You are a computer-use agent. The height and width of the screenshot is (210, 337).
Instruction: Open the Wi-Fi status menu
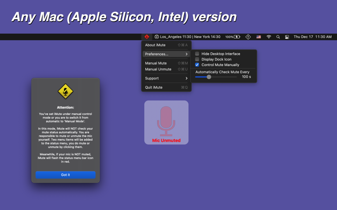pos(269,37)
